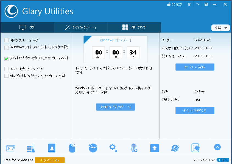The image size is (232, 164).
Task: Switch to the first overview tab with monitor icon
Action: tap(27, 27)
